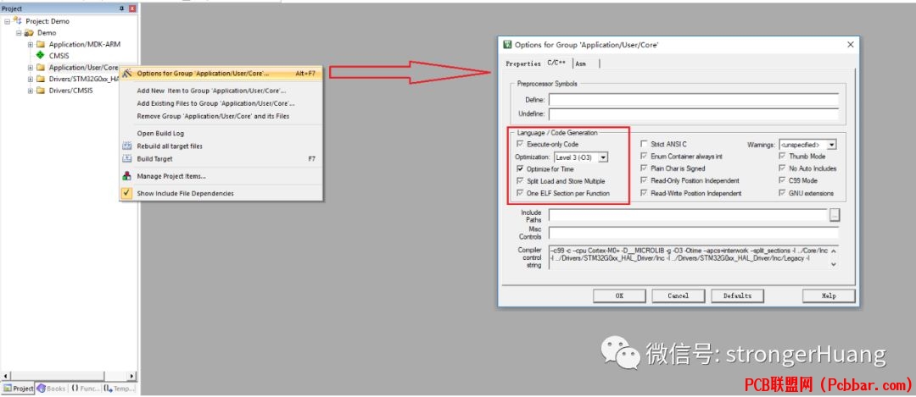Click the Keil icon in Options dialog title
The image size is (916, 397).
click(x=508, y=44)
